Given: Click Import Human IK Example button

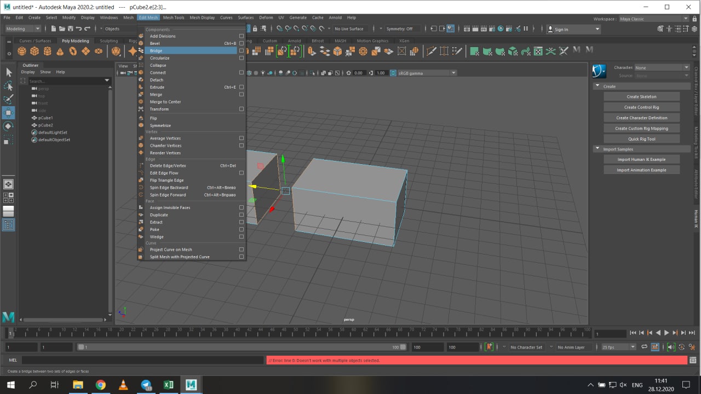Looking at the screenshot, I should click(x=641, y=159).
